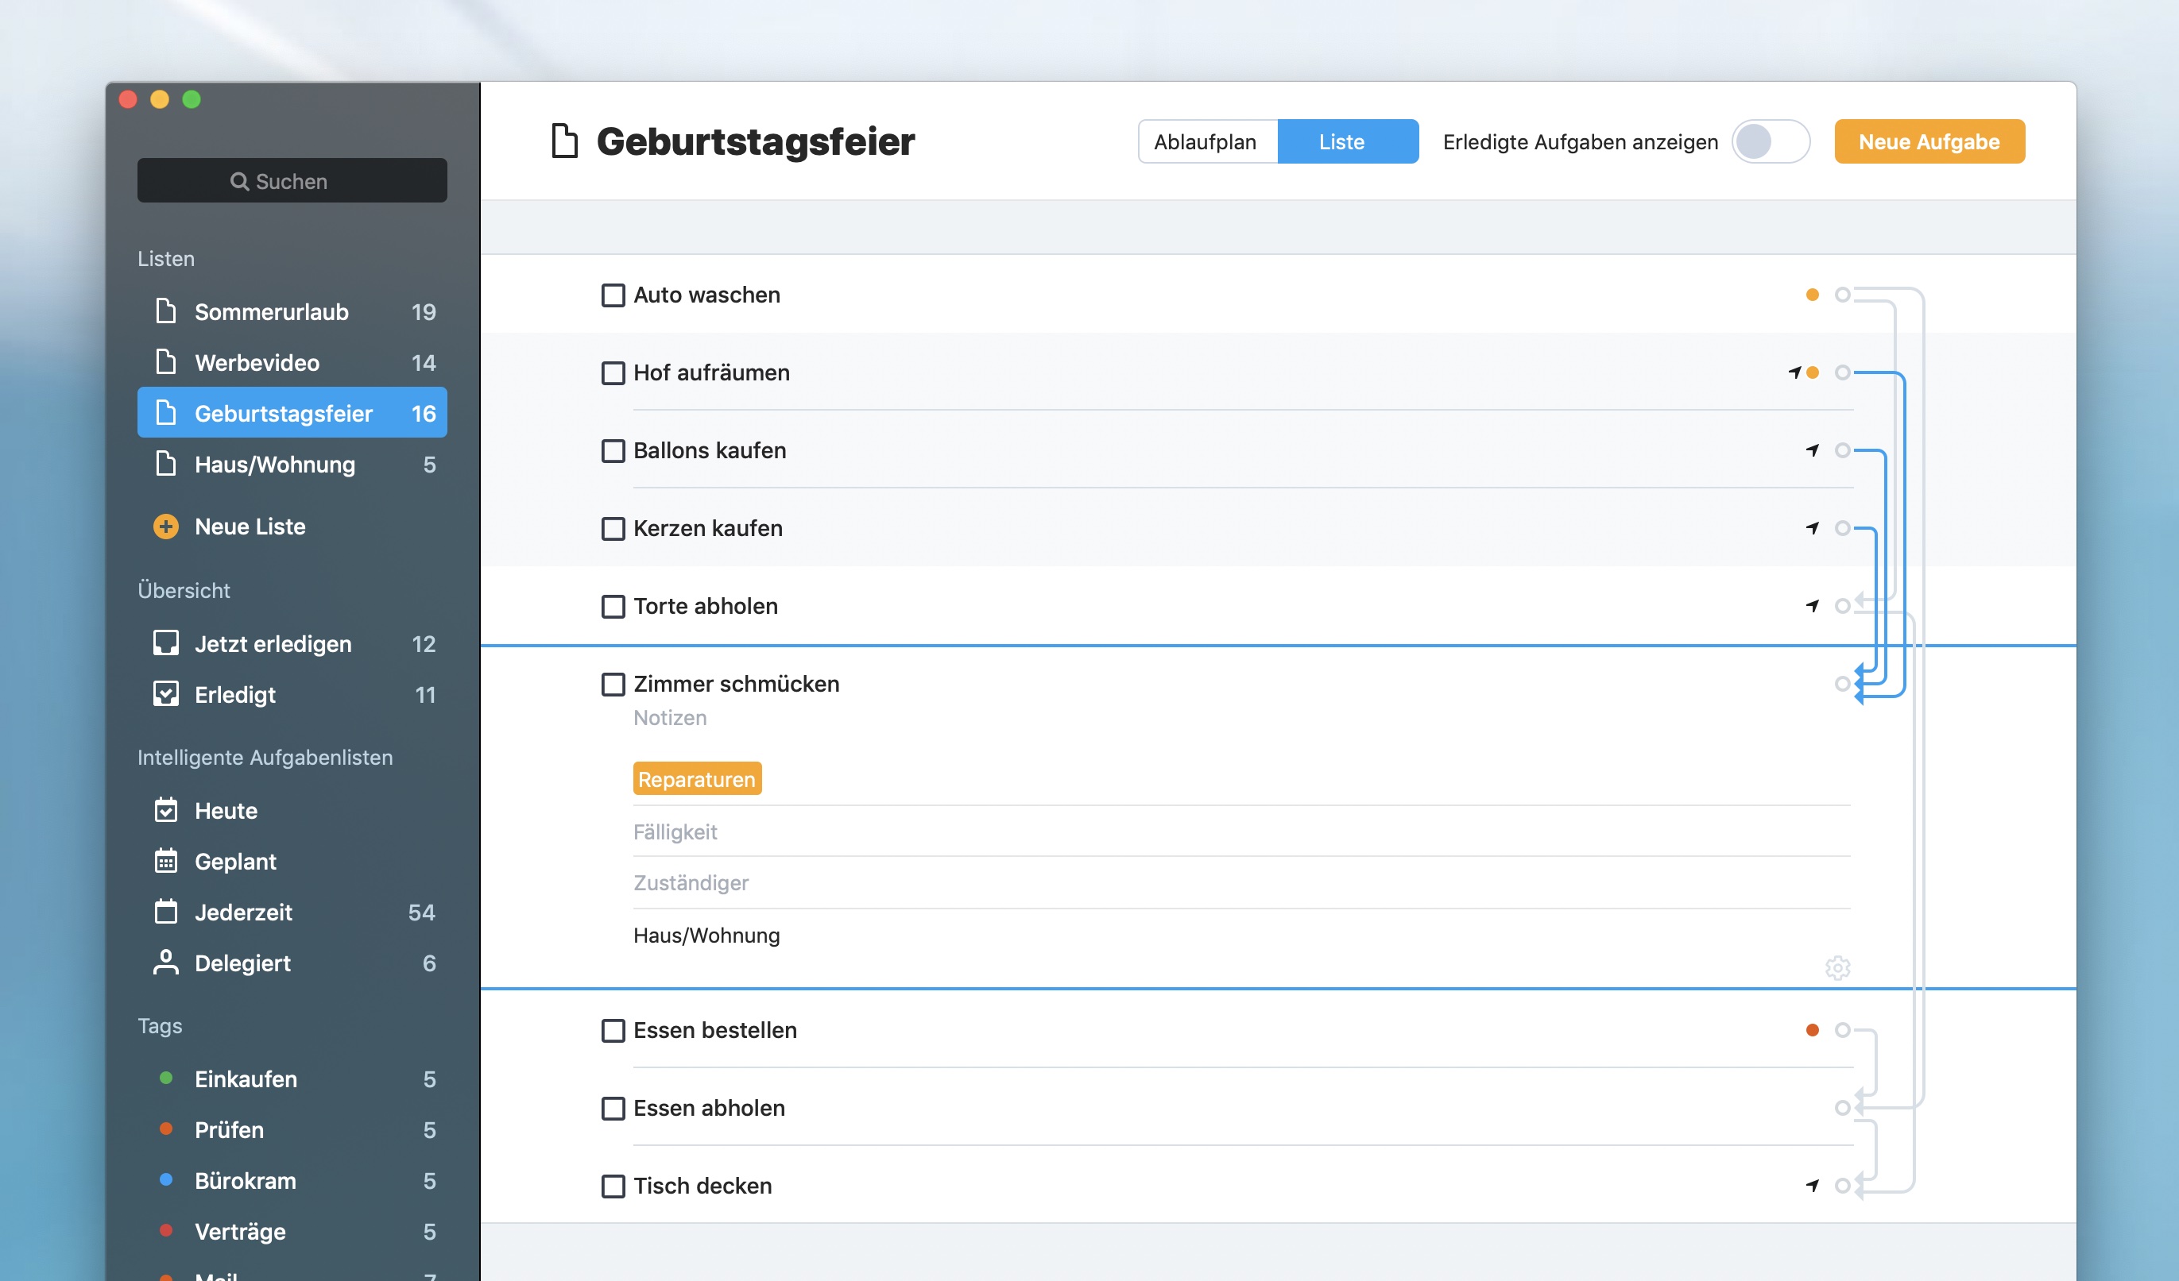The image size is (2179, 1281).
Task: Open the Fälligkeit due date field
Action: click(x=675, y=831)
